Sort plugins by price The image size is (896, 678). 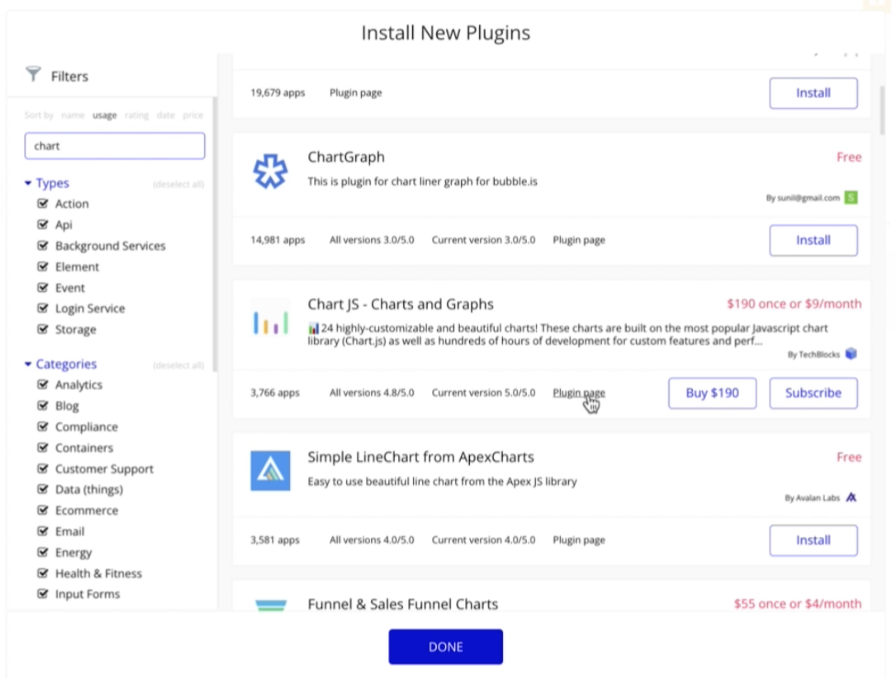pos(193,115)
